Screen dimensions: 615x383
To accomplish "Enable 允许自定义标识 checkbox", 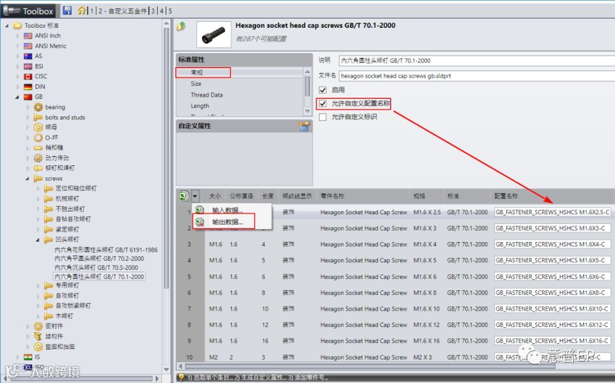I will click(323, 117).
